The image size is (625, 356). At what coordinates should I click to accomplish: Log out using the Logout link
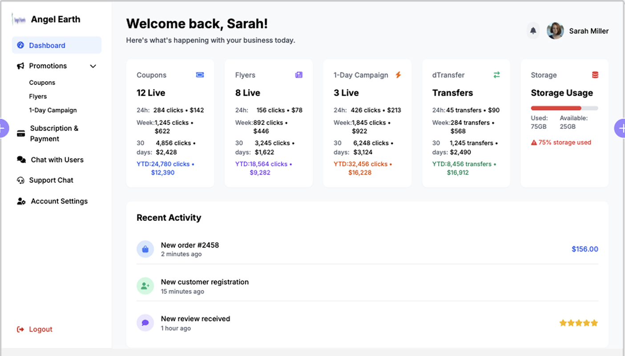tap(40, 329)
